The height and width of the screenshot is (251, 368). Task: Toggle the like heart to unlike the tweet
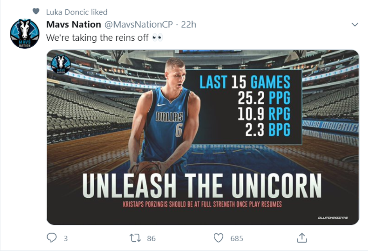click(219, 237)
